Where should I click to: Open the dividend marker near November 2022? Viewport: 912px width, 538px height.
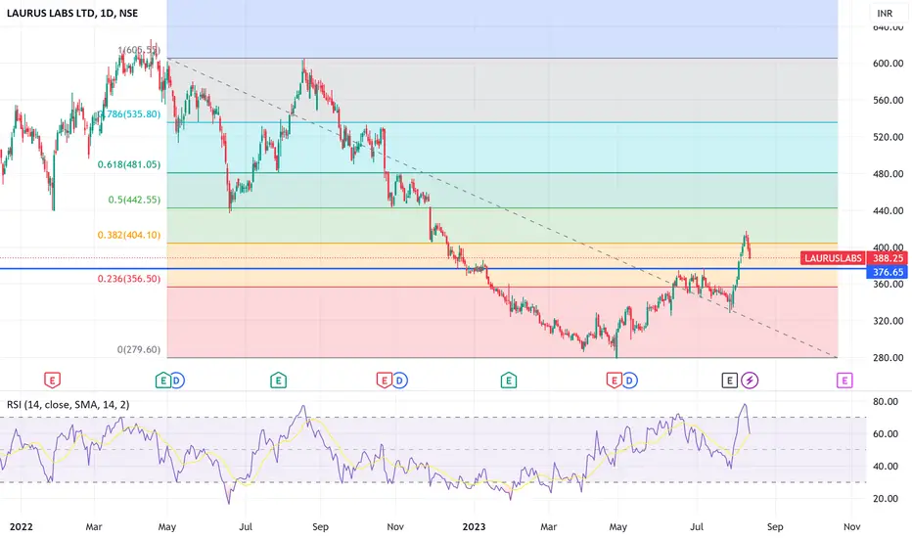[399, 381]
